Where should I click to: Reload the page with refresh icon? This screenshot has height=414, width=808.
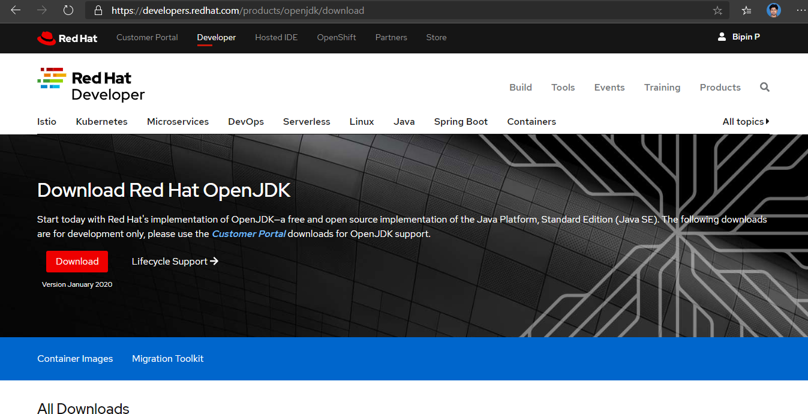(68, 10)
